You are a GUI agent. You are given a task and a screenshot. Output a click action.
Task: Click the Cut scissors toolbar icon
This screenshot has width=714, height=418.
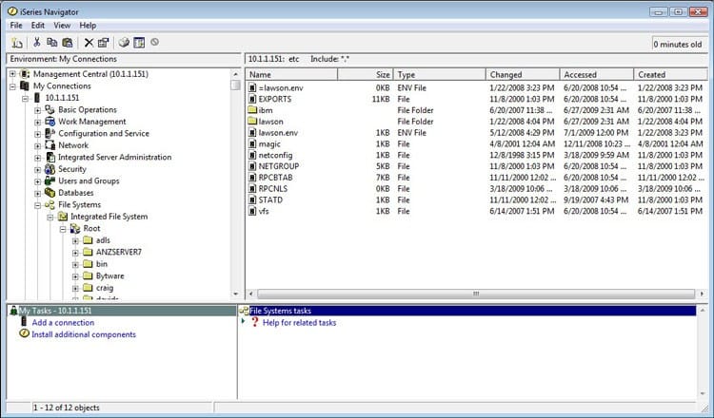coord(37,42)
